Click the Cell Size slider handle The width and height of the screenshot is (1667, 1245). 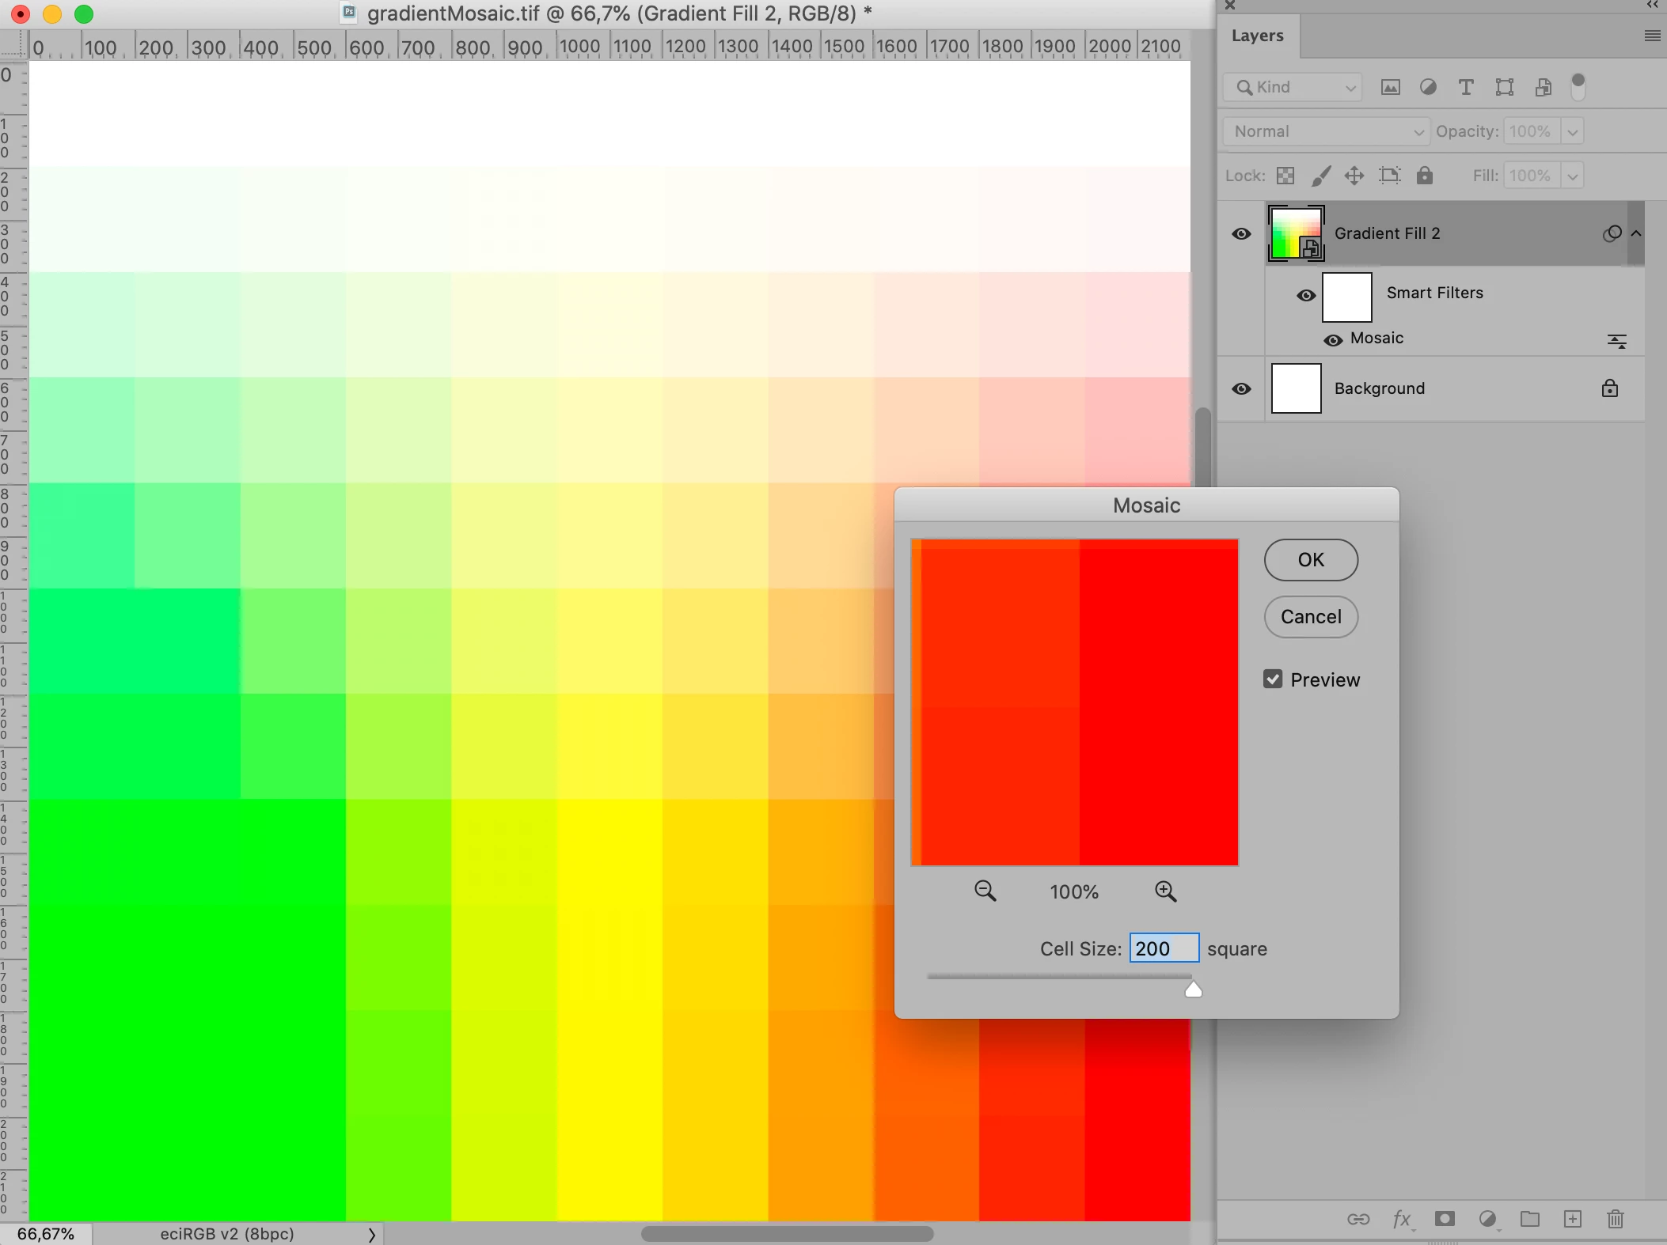point(1194,990)
